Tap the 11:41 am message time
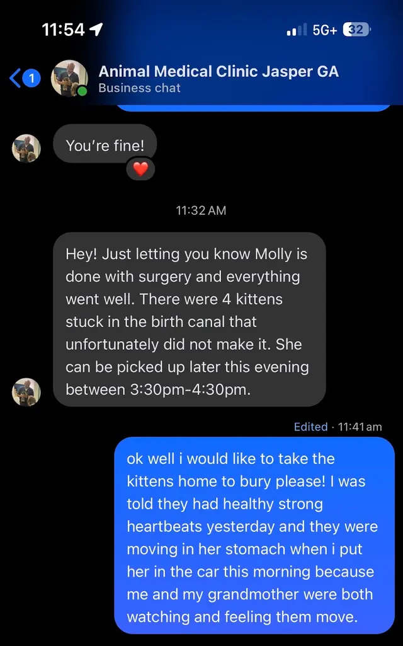 360,427
